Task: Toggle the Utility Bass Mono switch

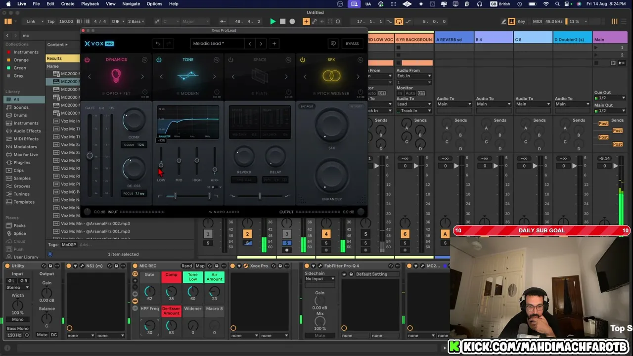Action: click(x=17, y=328)
